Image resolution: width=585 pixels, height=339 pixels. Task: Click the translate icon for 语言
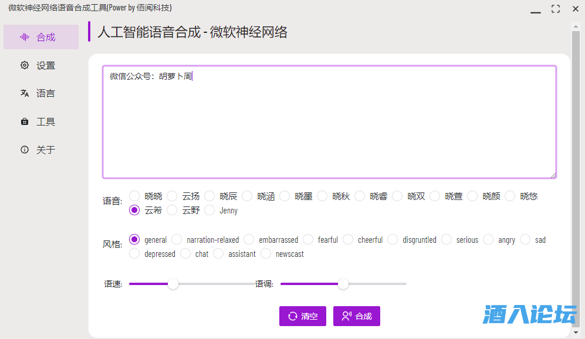[25, 93]
